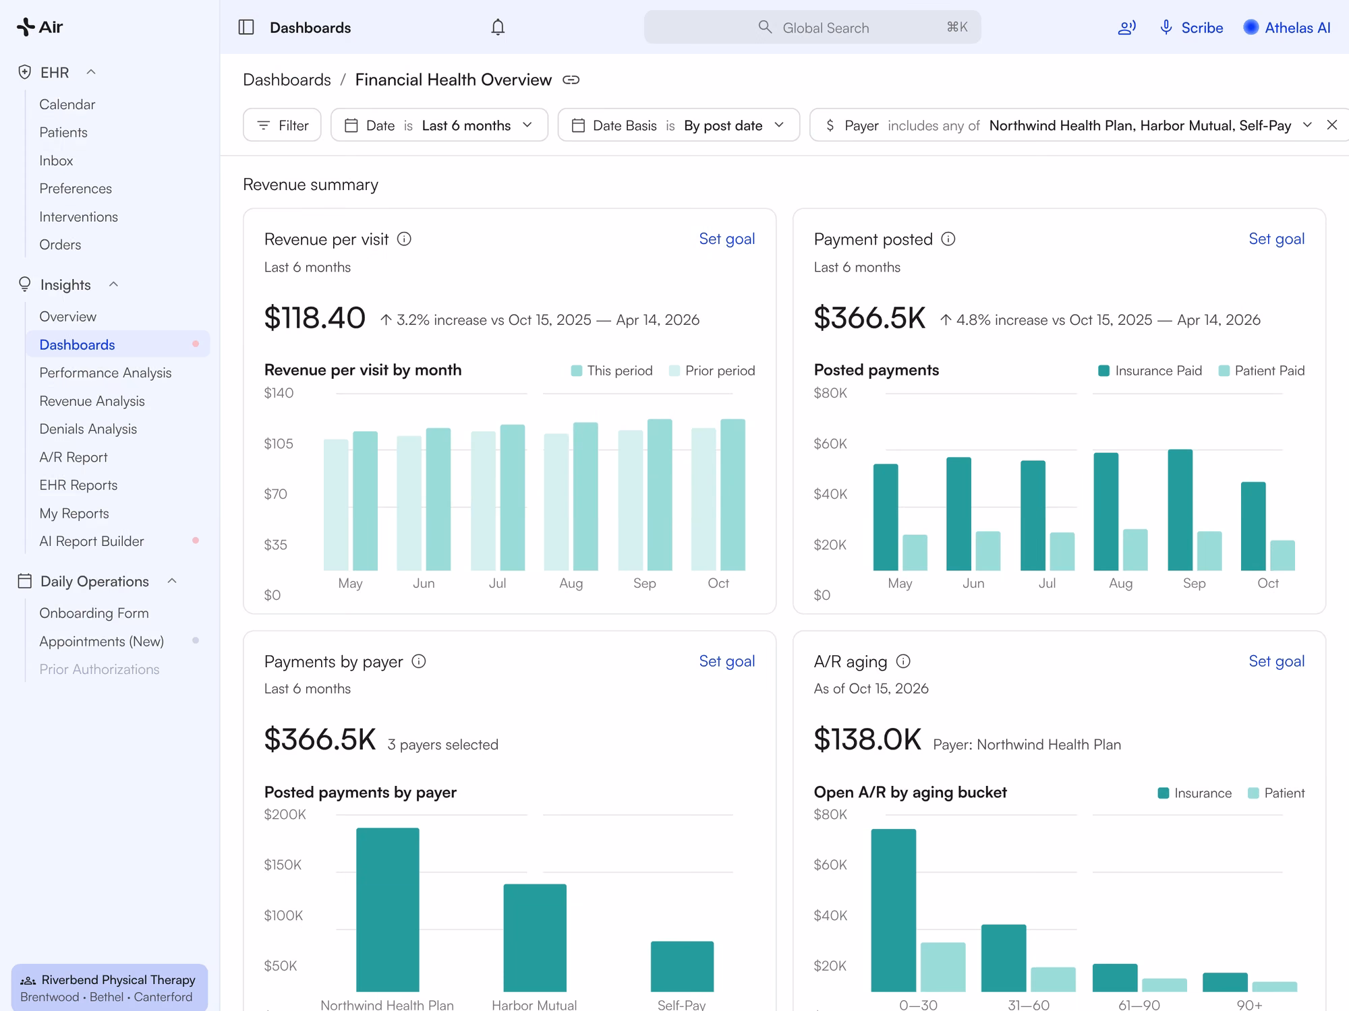Set goal for Payment posted
1349x1011 pixels.
pyautogui.click(x=1276, y=239)
